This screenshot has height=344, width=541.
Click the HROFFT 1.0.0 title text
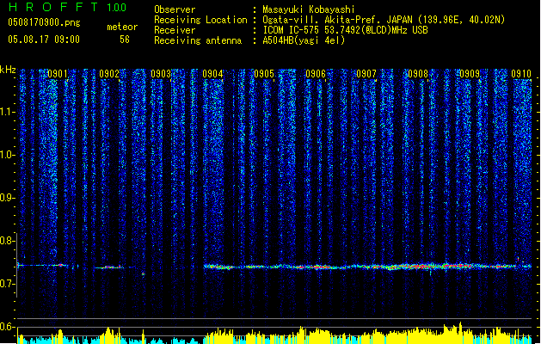[x=67, y=7]
